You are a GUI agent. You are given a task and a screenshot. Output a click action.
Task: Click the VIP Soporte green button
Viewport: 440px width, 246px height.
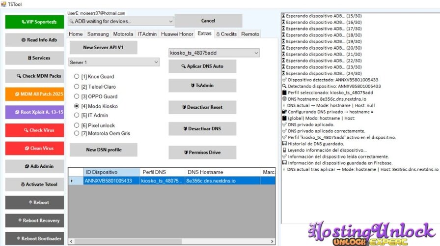34,22
